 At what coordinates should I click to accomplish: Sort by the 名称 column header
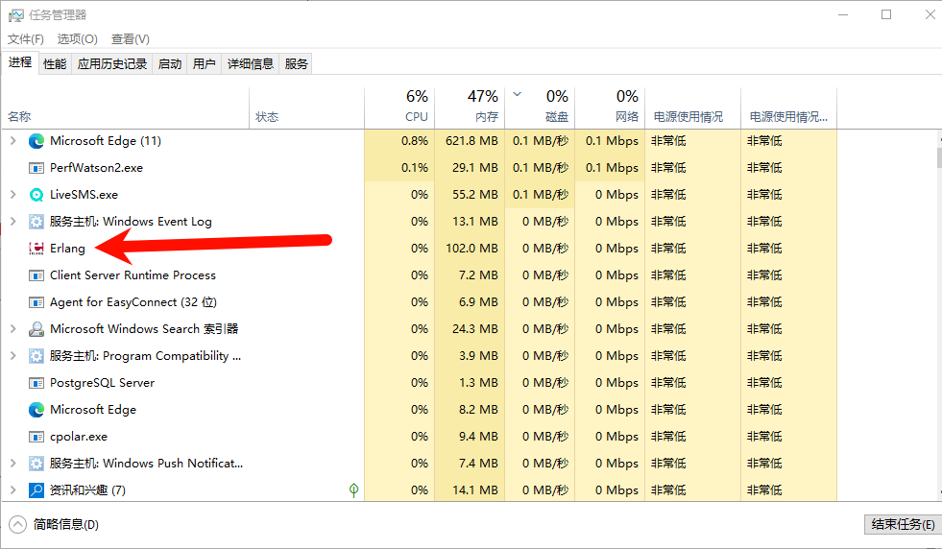pyautogui.click(x=126, y=108)
